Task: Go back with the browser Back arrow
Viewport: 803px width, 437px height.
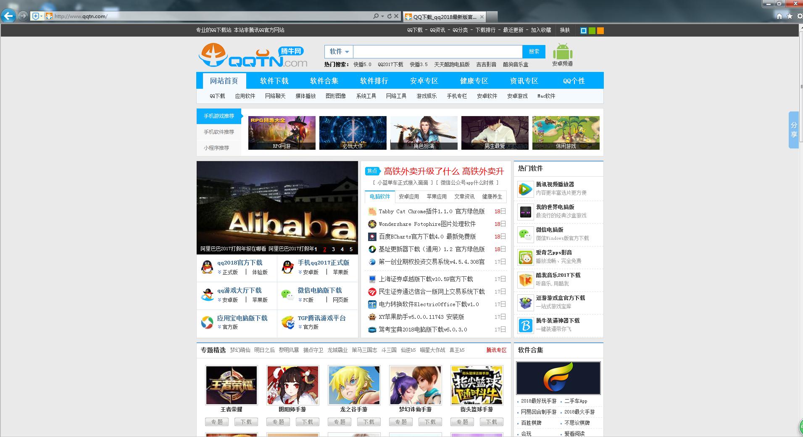Action: [x=8, y=16]
